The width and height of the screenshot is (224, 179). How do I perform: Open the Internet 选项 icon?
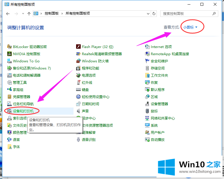(x=147, y=47)
